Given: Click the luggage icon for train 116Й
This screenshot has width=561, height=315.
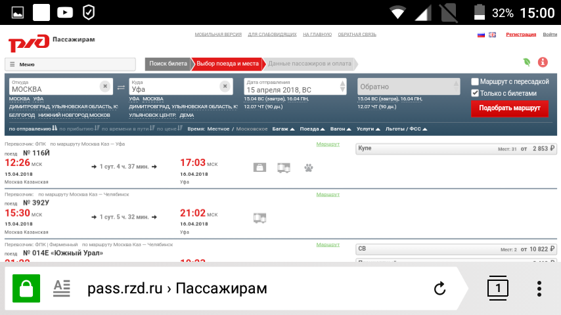Looking at the screenshot, I should coord(260,167).
